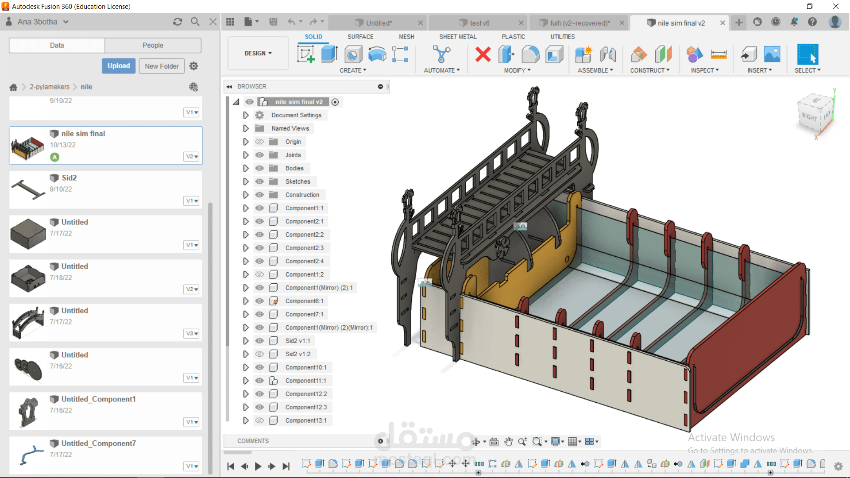Select the Fillet tool icon
850x478 pixels.
530,54
